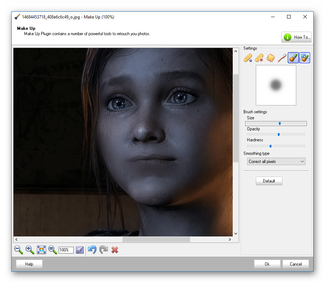The height and width of the screenshot is (283, 325).
Task: Click the zoom out magnifier icon
Action: point(18,250)
